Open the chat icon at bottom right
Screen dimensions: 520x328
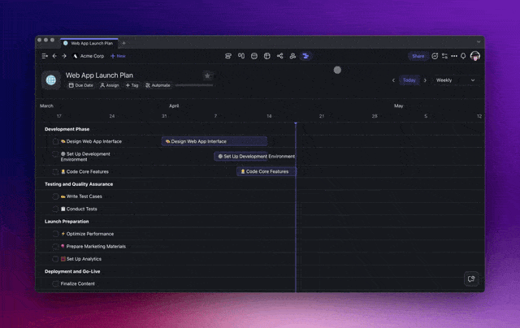[x=471, y=278]
